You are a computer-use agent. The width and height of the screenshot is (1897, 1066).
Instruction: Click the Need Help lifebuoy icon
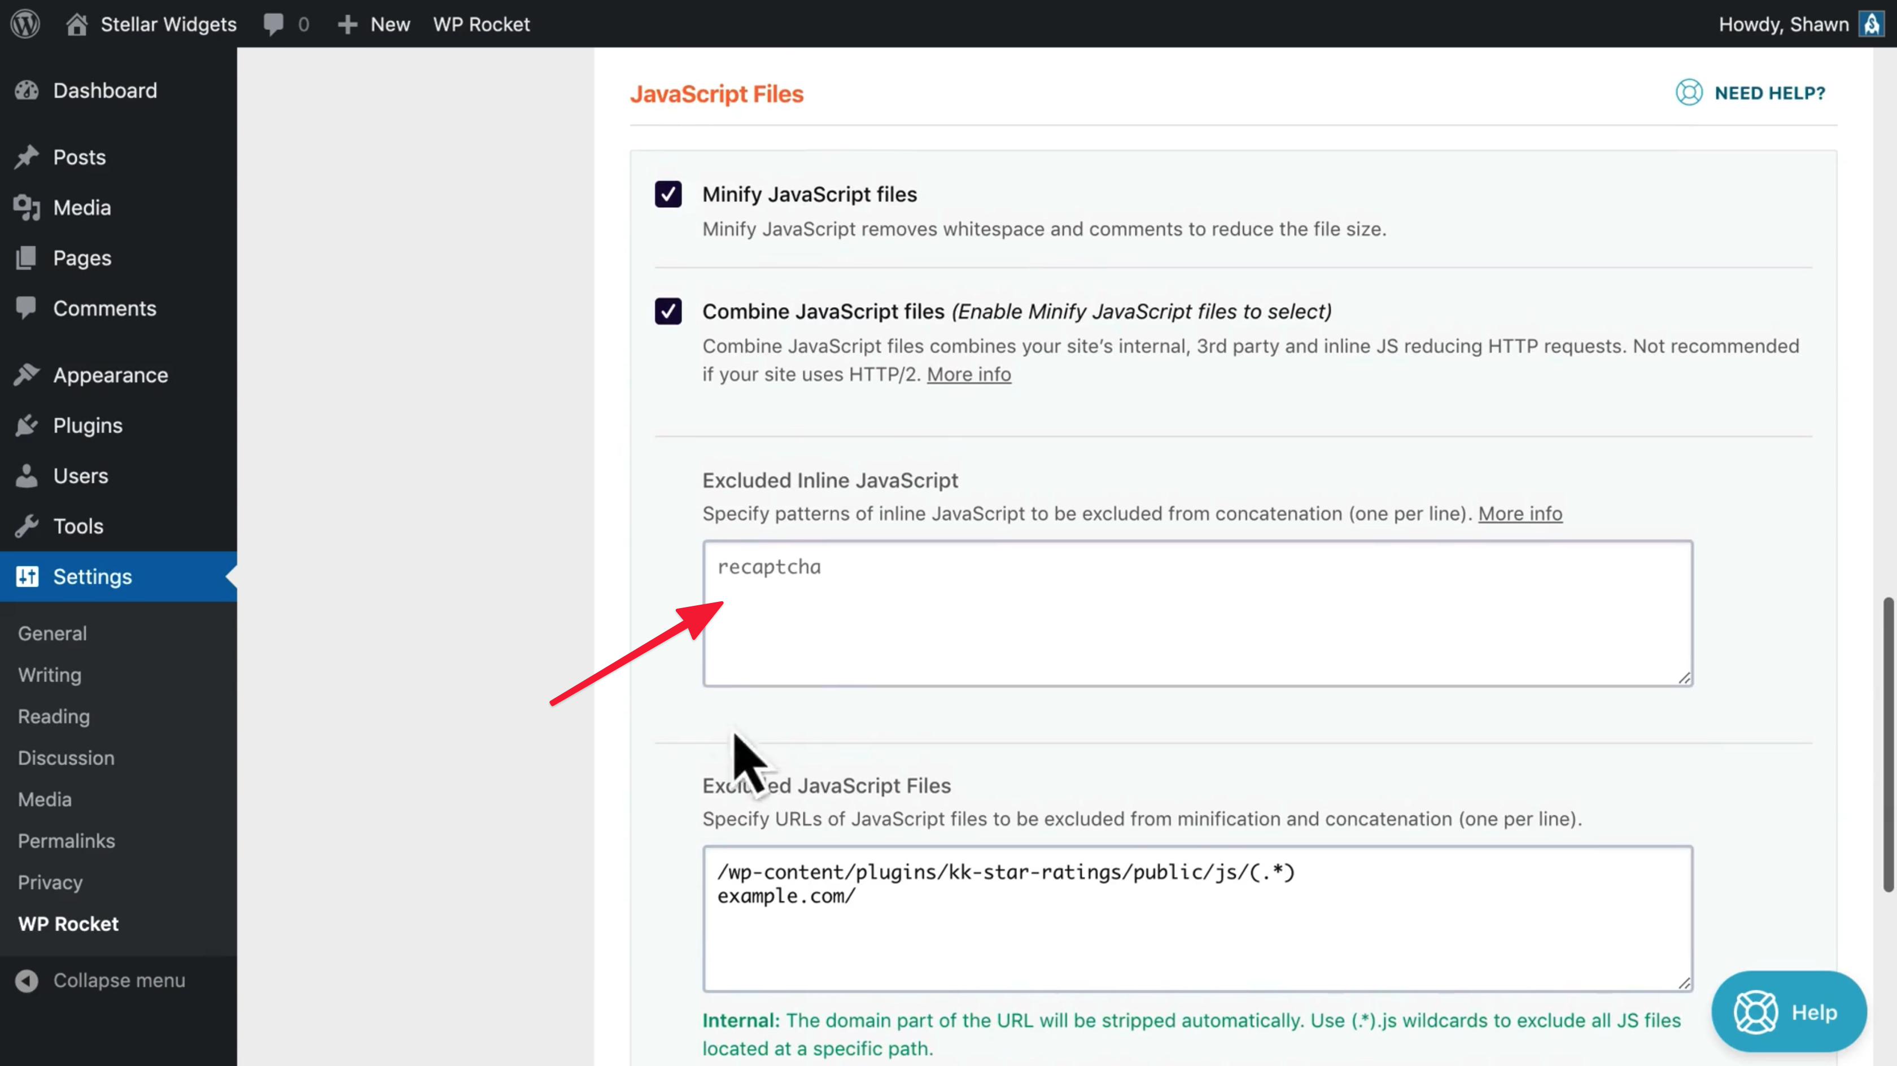1689,93
